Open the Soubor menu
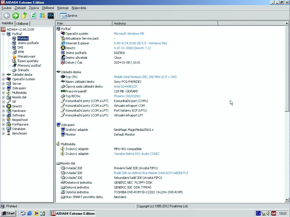Viewport: 290px width, 217px height. click(7, 8)
